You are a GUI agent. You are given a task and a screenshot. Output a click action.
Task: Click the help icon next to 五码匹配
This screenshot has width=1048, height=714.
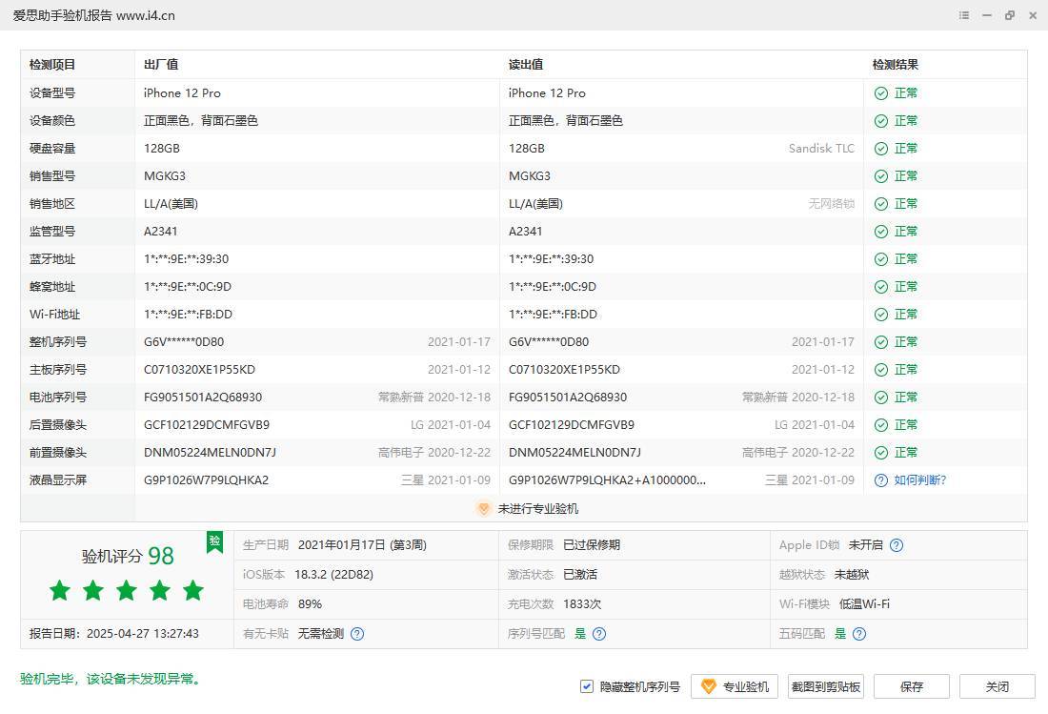pos(859,634)
